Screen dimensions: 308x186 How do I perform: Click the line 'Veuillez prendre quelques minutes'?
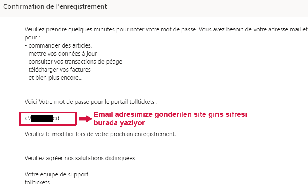[69, 30]
